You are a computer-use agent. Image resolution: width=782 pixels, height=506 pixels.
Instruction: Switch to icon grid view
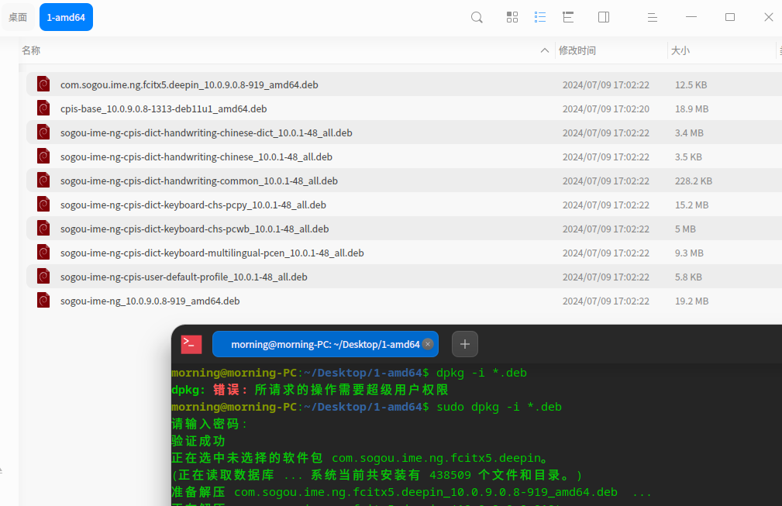512,18
